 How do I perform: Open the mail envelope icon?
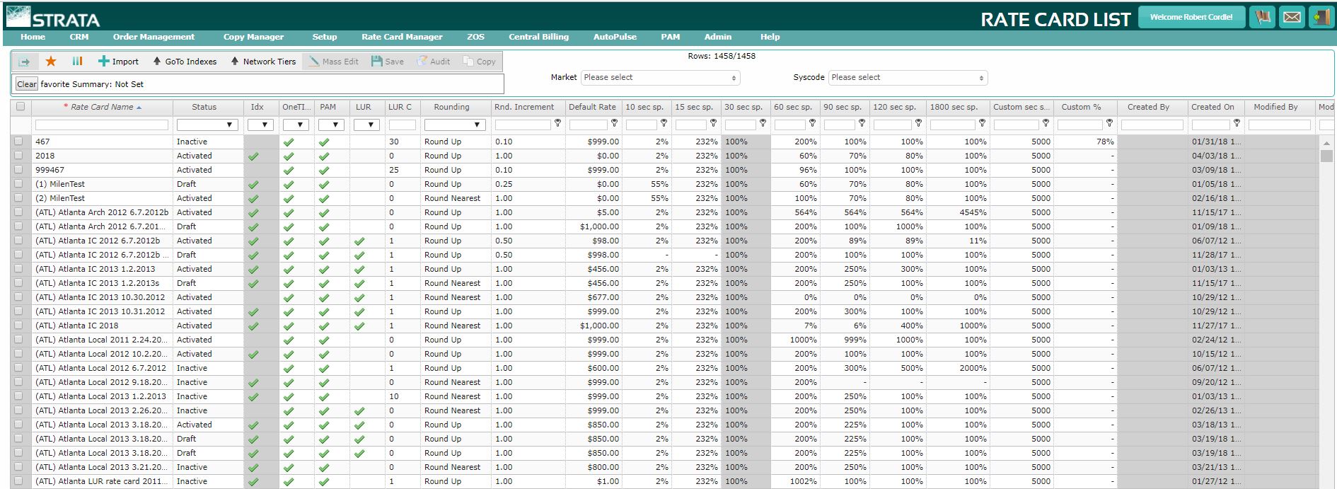tap(1292, 17)
